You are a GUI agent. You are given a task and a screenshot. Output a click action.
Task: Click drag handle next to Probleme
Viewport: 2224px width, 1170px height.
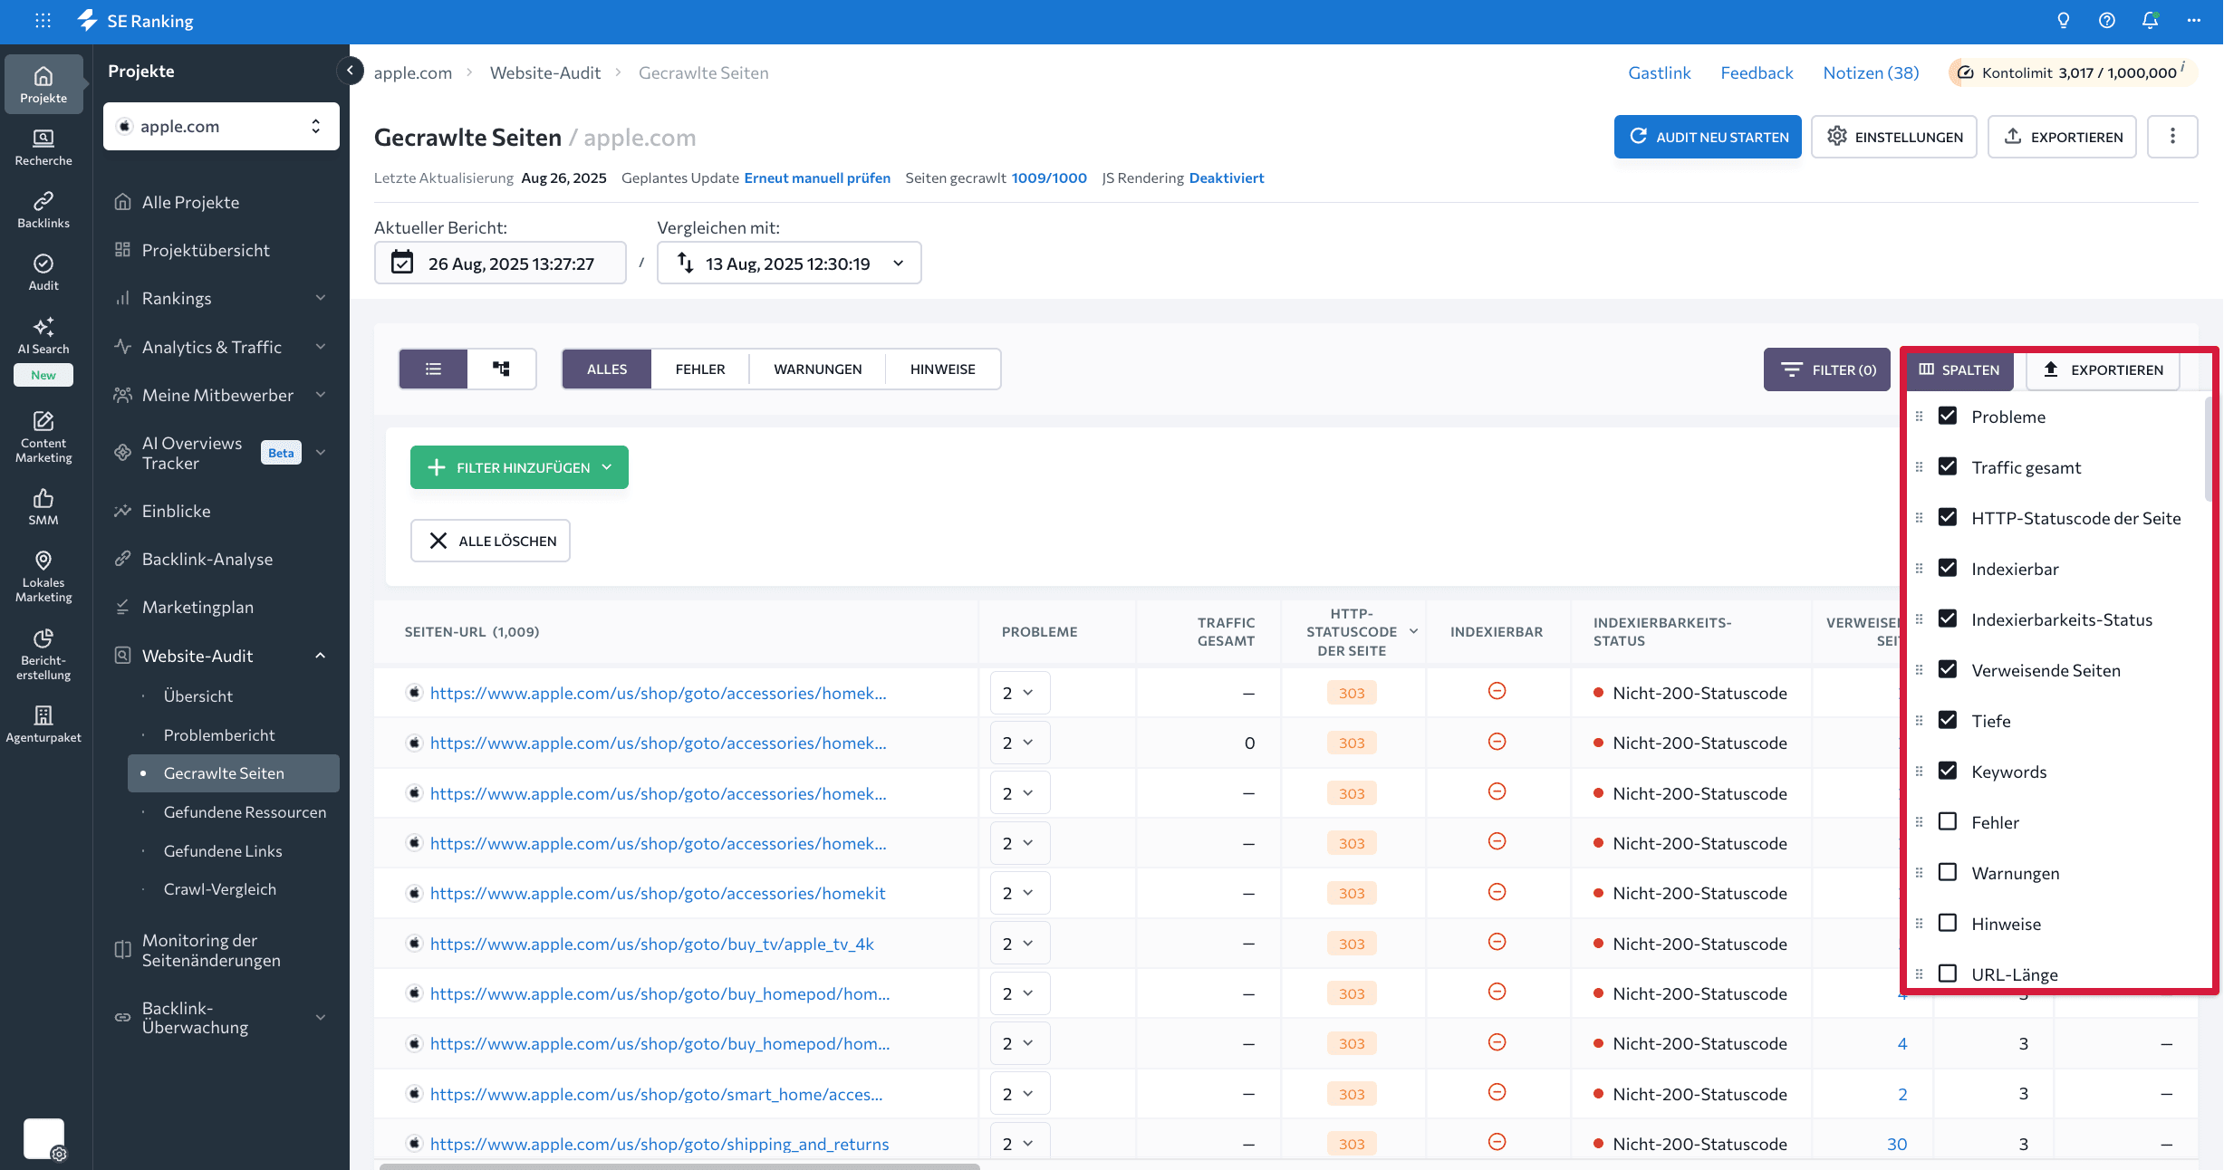(x=1919, y=417)
